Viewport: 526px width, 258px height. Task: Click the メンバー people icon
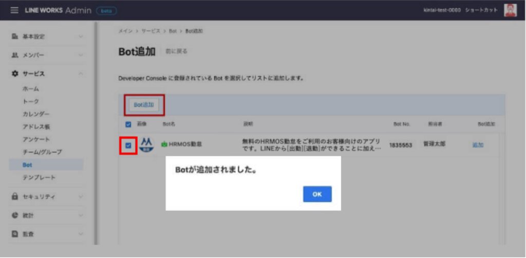[x=15, y=55]
